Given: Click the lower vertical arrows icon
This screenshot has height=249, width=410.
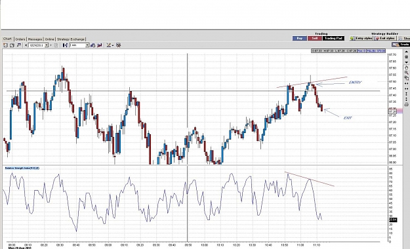Looking at the screenshot, I should click(407, 99).
